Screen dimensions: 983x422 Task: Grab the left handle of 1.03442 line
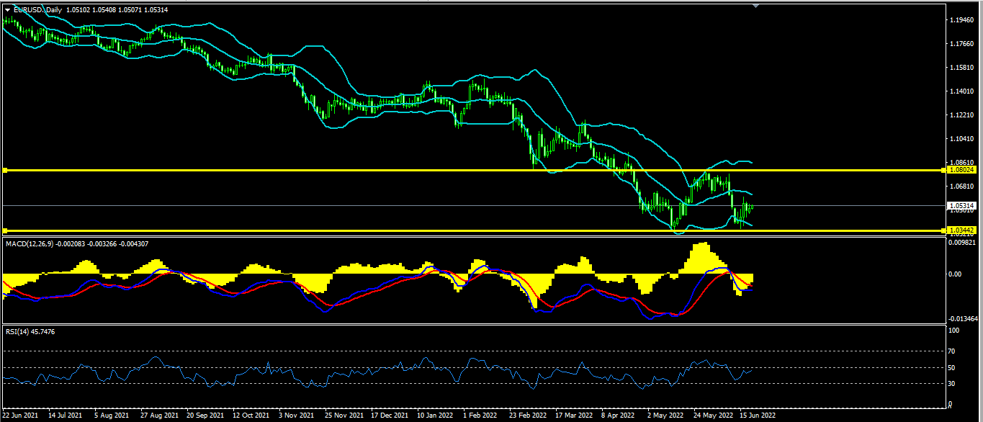click(4, 230)
